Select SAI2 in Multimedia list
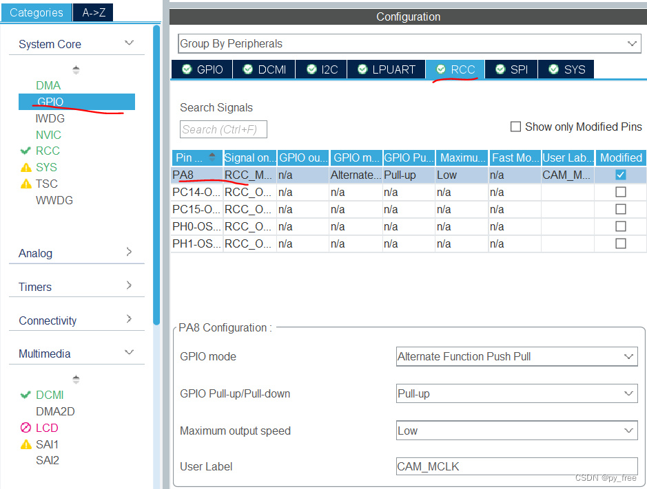The height and width of the screenshot is (489, 647). pos(48,460)
